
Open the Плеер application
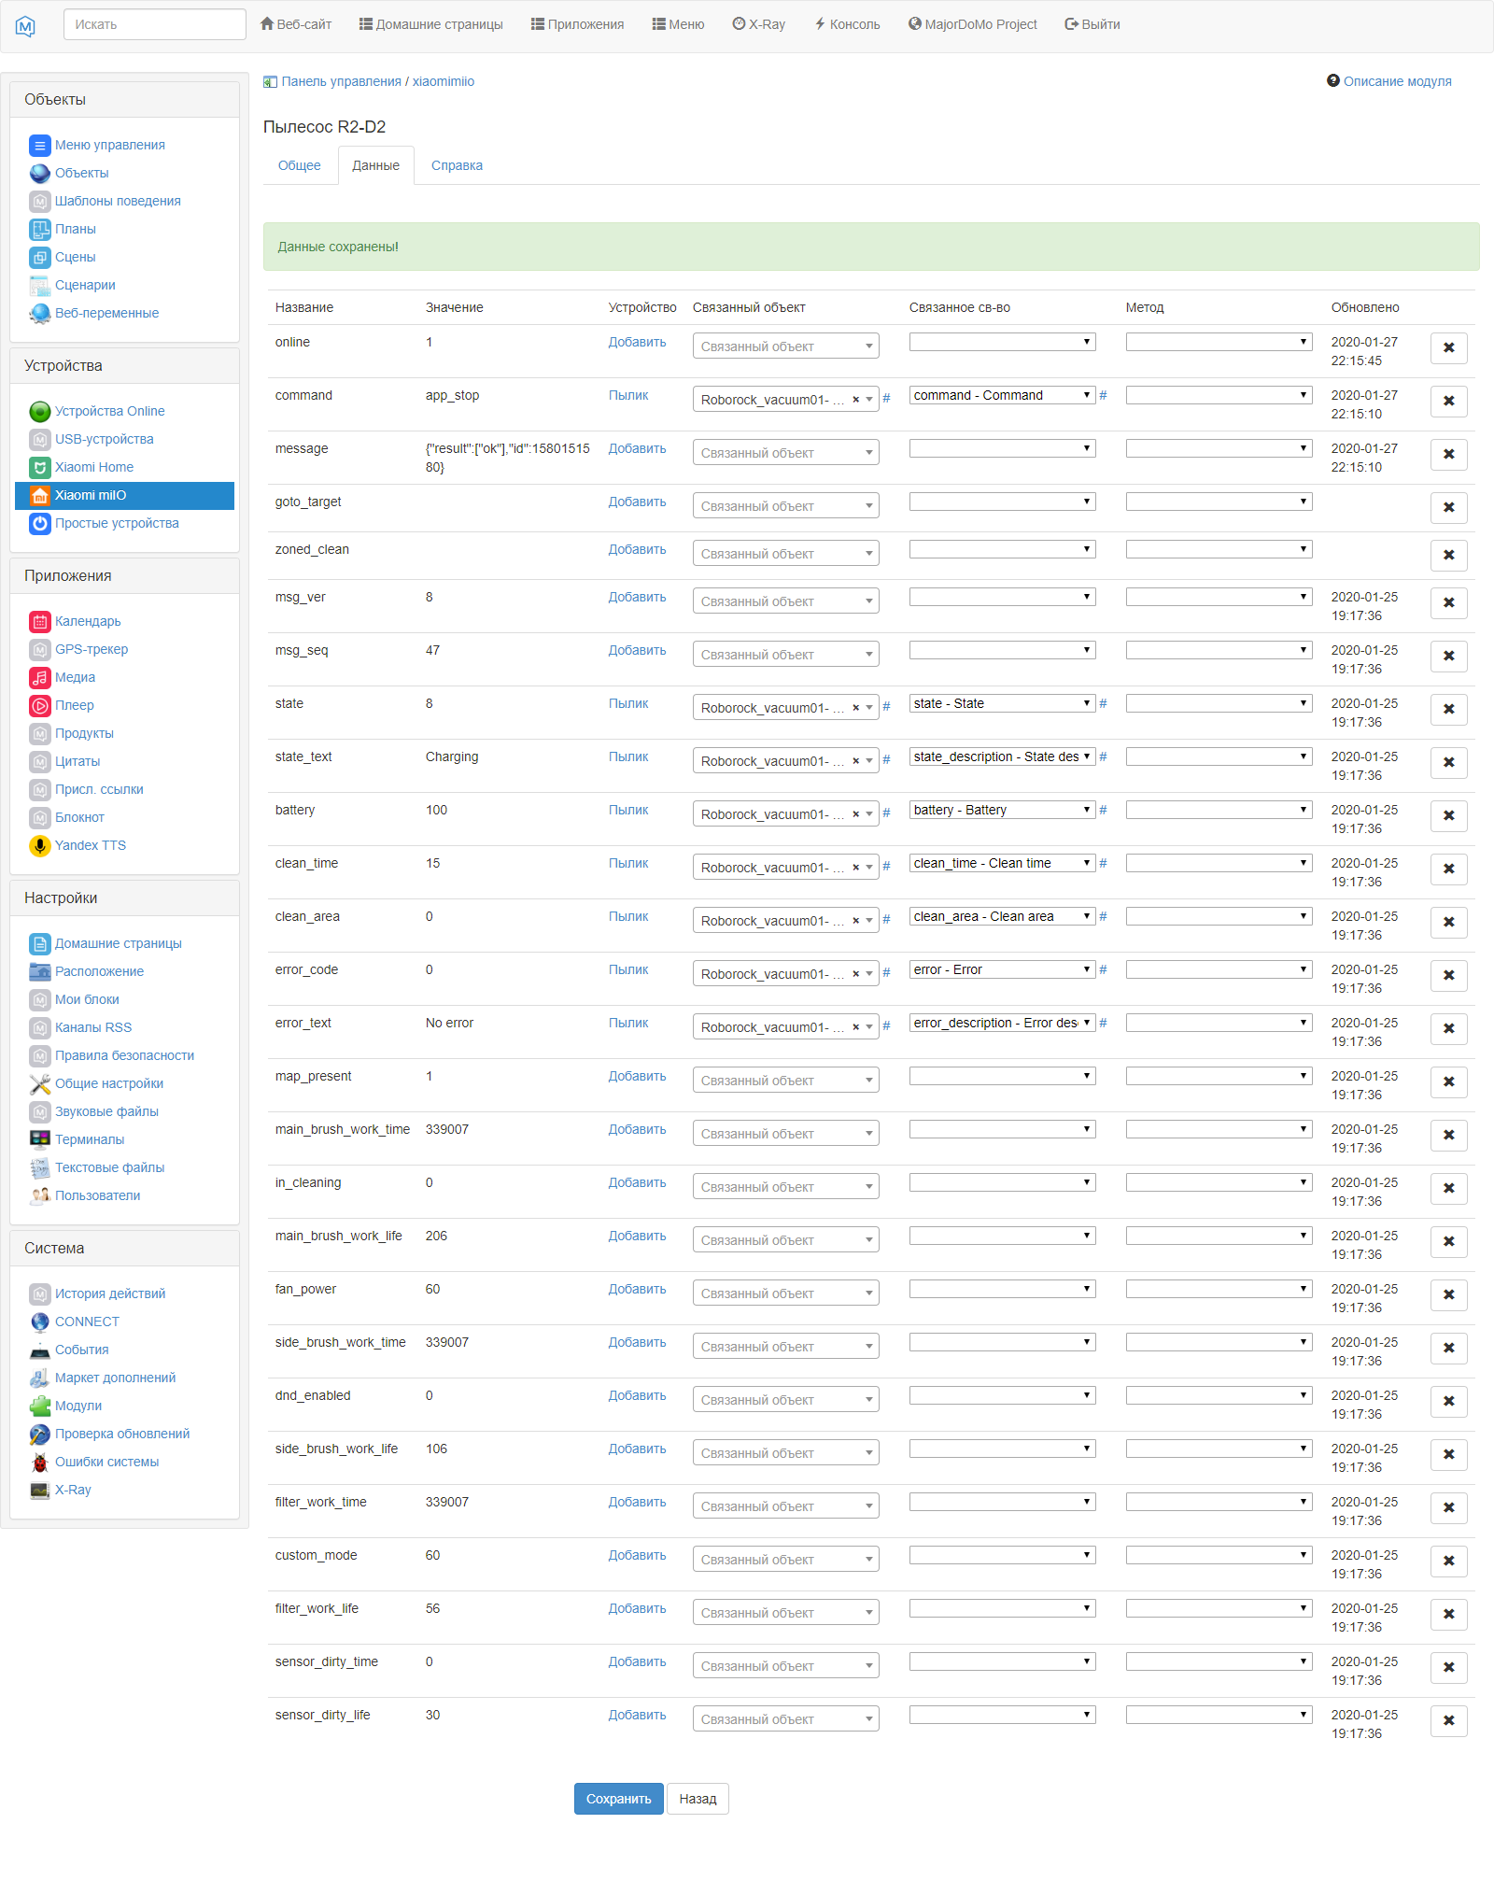(75, 705)
